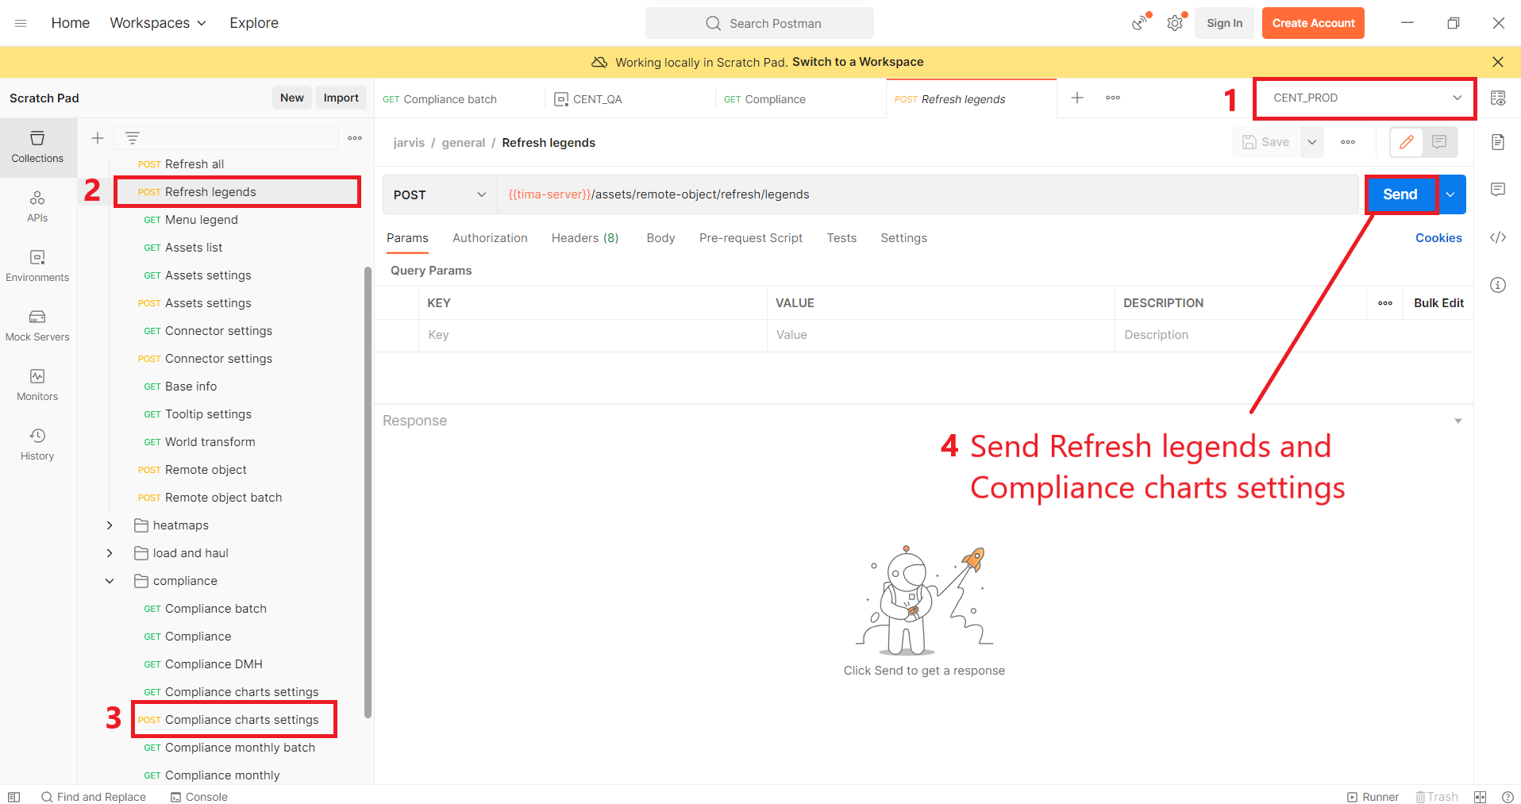This screenshot has width=1521, height=804.
Task: Click the hamburger menu icon
Action: 21,23
